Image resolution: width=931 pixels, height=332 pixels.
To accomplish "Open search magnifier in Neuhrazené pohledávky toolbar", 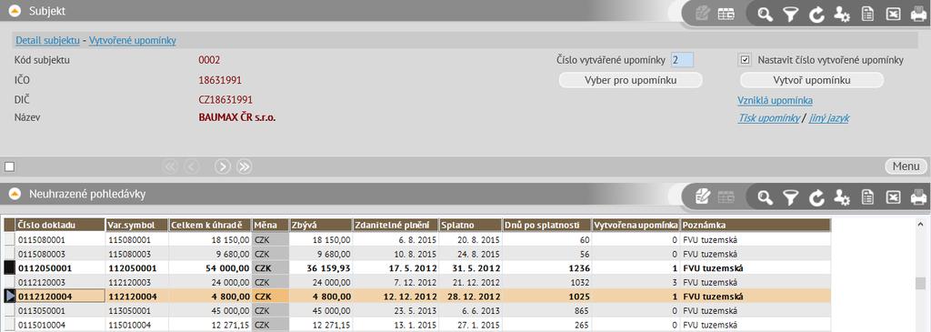I will [x=766, y=196].
